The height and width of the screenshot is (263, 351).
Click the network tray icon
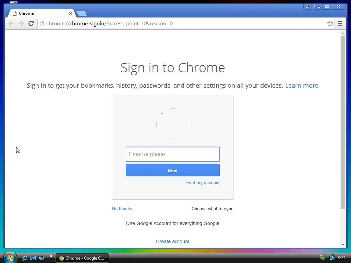[332, 258]
